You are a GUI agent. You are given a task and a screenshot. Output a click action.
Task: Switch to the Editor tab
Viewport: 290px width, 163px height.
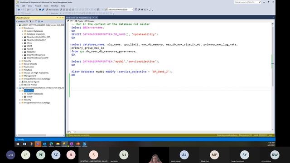[70, 21]
